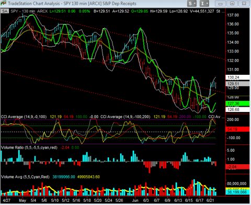
Task: Click the ARCX exchange label
Action: pos(42,11)
